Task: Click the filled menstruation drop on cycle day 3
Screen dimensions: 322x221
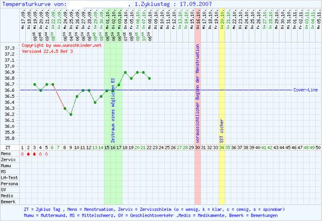Action: [x=34, y=154]
